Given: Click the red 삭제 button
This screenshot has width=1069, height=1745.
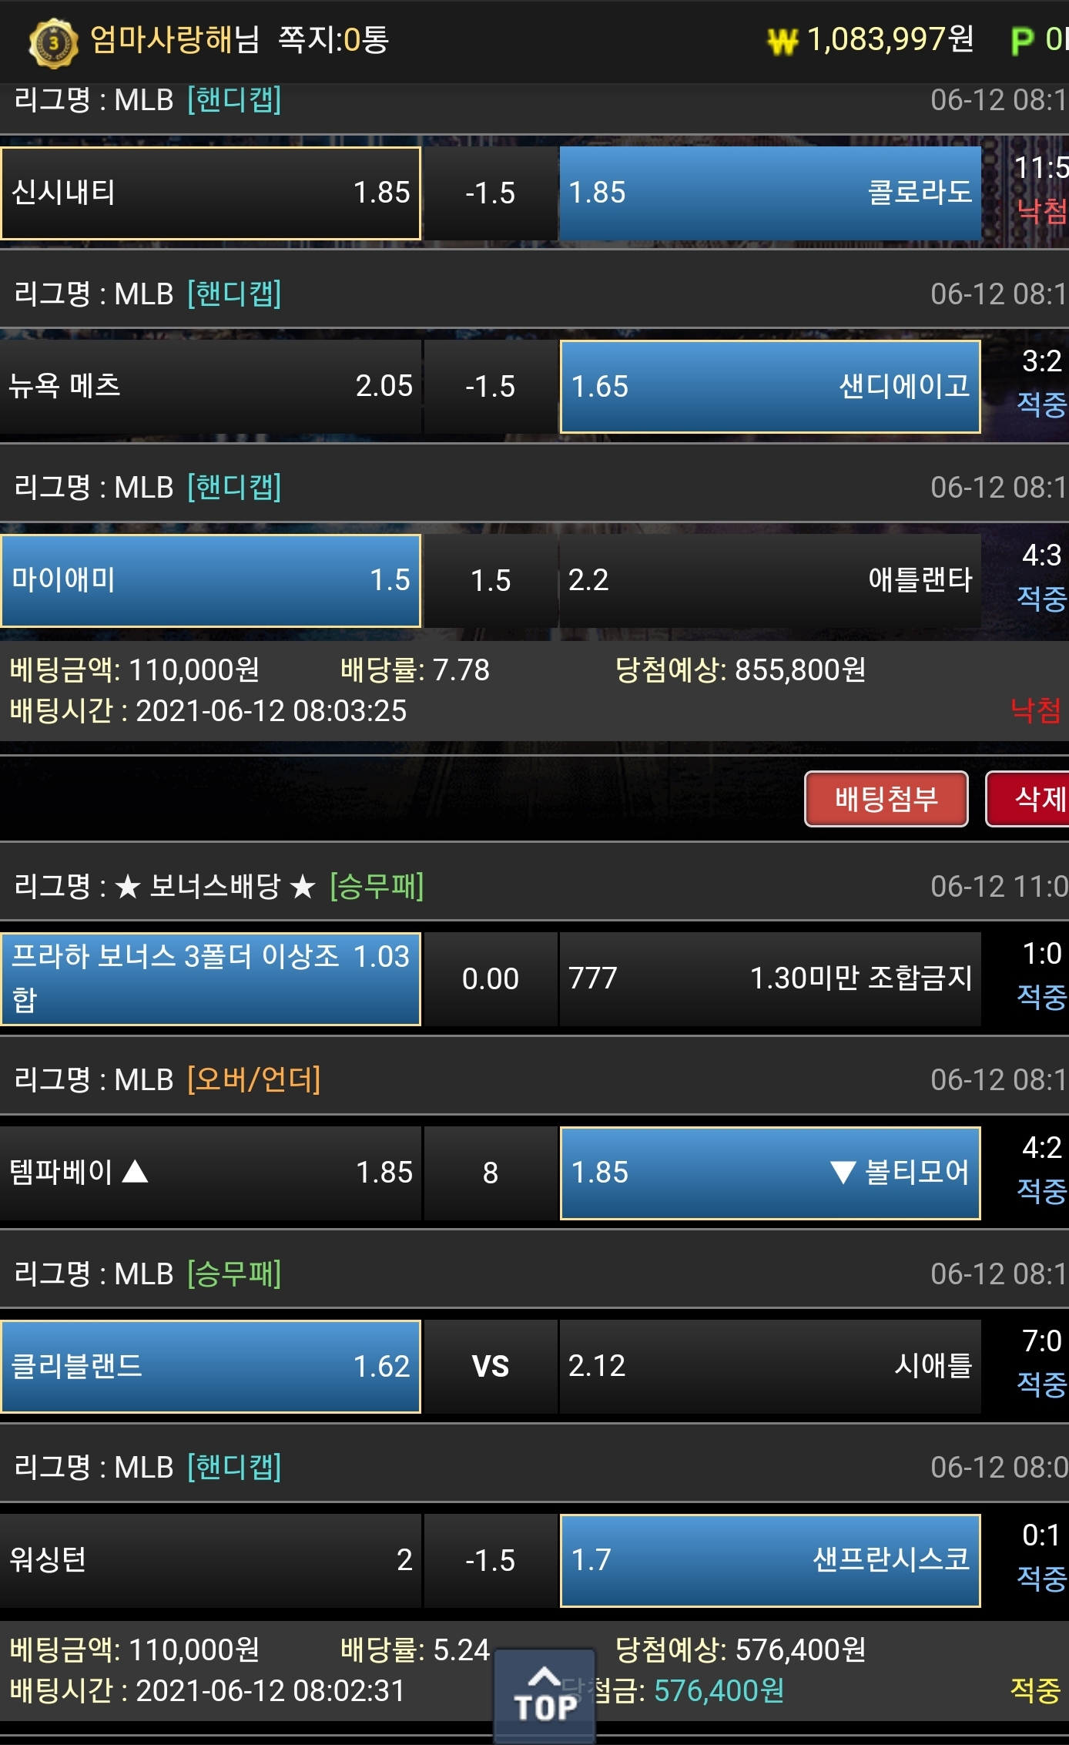Looking at the screenshot, I should 1027,799.
